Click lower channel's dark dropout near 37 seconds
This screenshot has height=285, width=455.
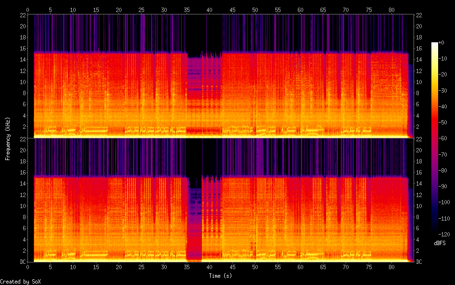point(194,220)
